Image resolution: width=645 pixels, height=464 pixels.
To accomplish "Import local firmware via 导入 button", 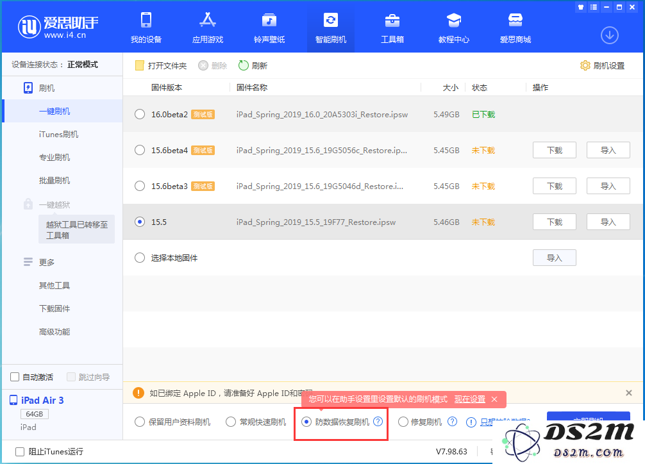I will click(x=555, y=258).
